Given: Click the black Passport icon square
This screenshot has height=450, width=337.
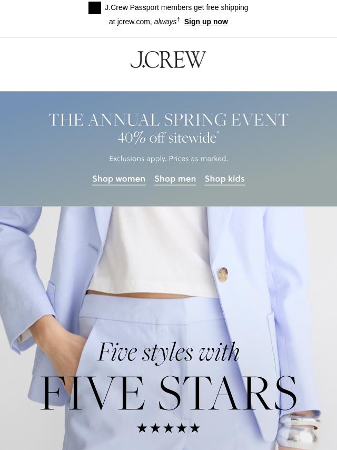Looking at the screenshot, I should (x=95, y=8).
